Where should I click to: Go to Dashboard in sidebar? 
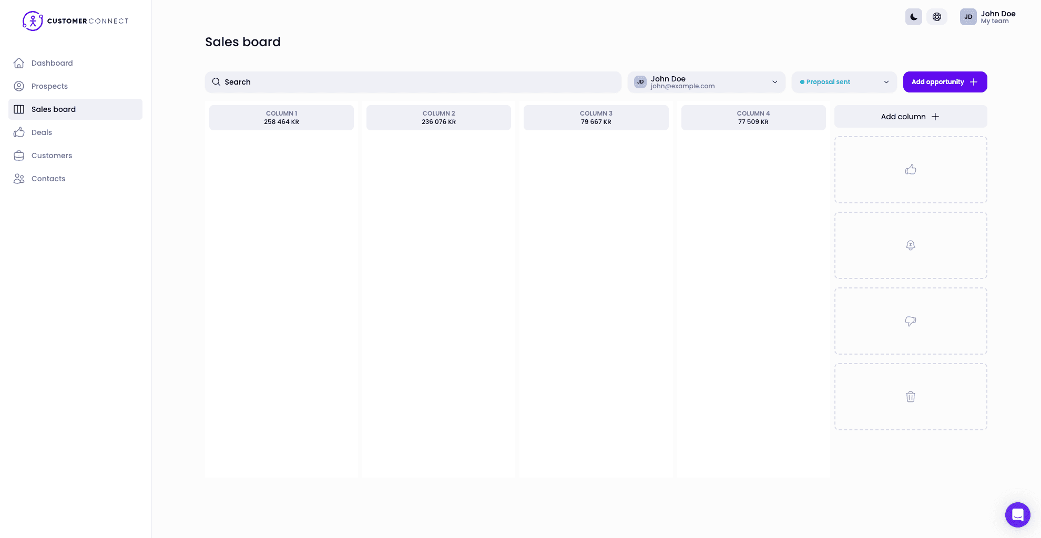click(52, 63)
